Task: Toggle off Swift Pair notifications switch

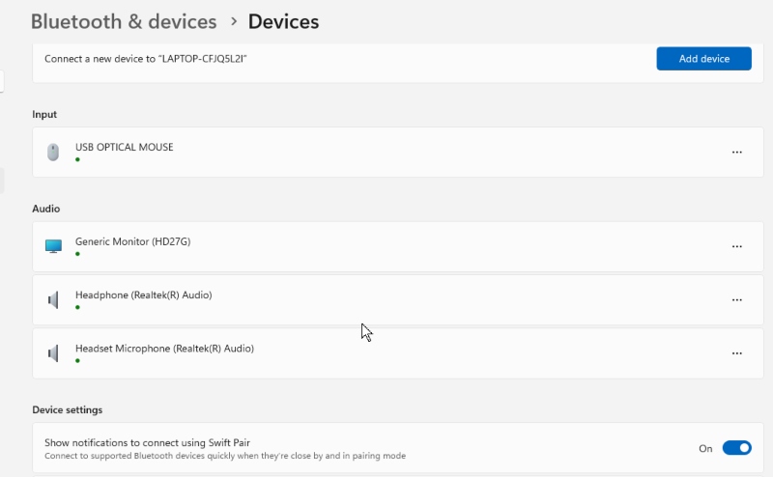Action: tap(736, 448)
